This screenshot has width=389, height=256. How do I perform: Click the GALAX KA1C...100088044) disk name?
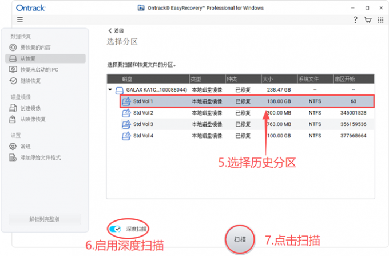[x=157, y=90]
